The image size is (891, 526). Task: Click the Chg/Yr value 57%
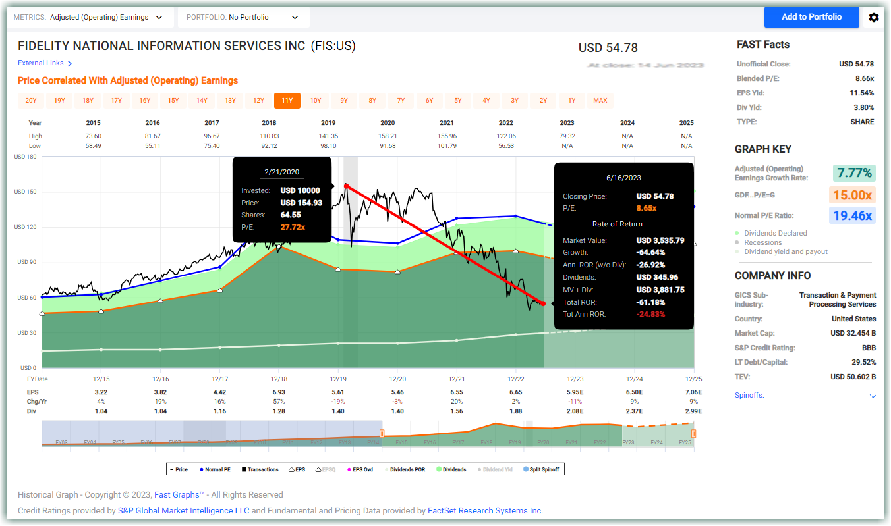279,402
